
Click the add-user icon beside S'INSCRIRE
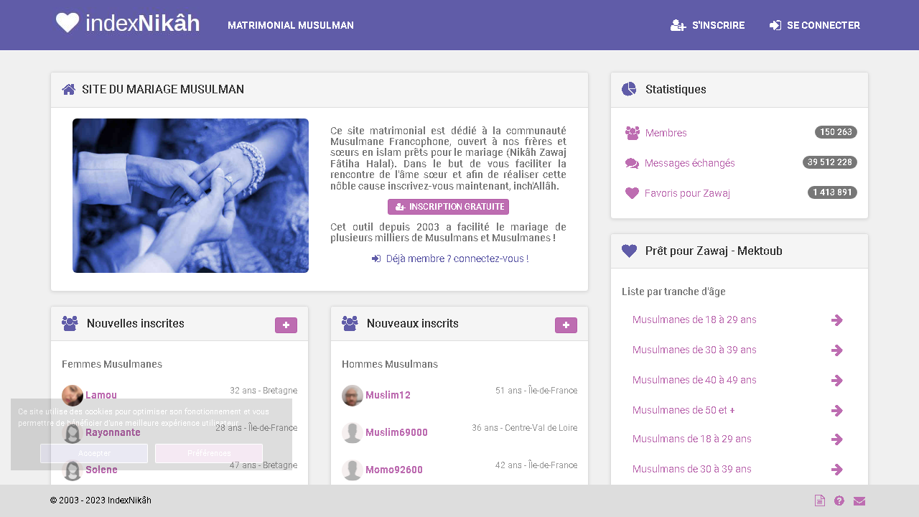click(678, 25)
